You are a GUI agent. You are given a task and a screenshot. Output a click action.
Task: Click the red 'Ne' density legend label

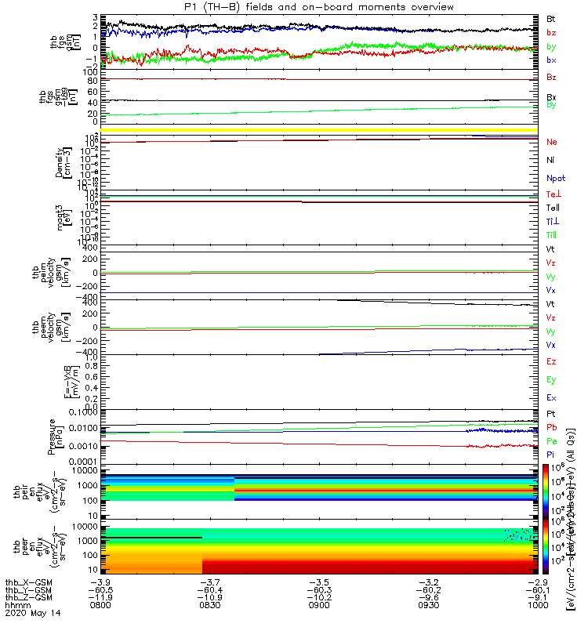[552, 142]
